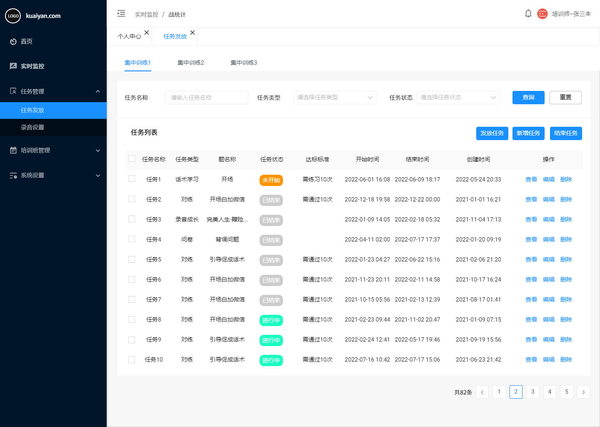This screenshot has width=600, height=427.
Task: Expand the 培训班管理 menu chevron
Action: pos(98,151)
